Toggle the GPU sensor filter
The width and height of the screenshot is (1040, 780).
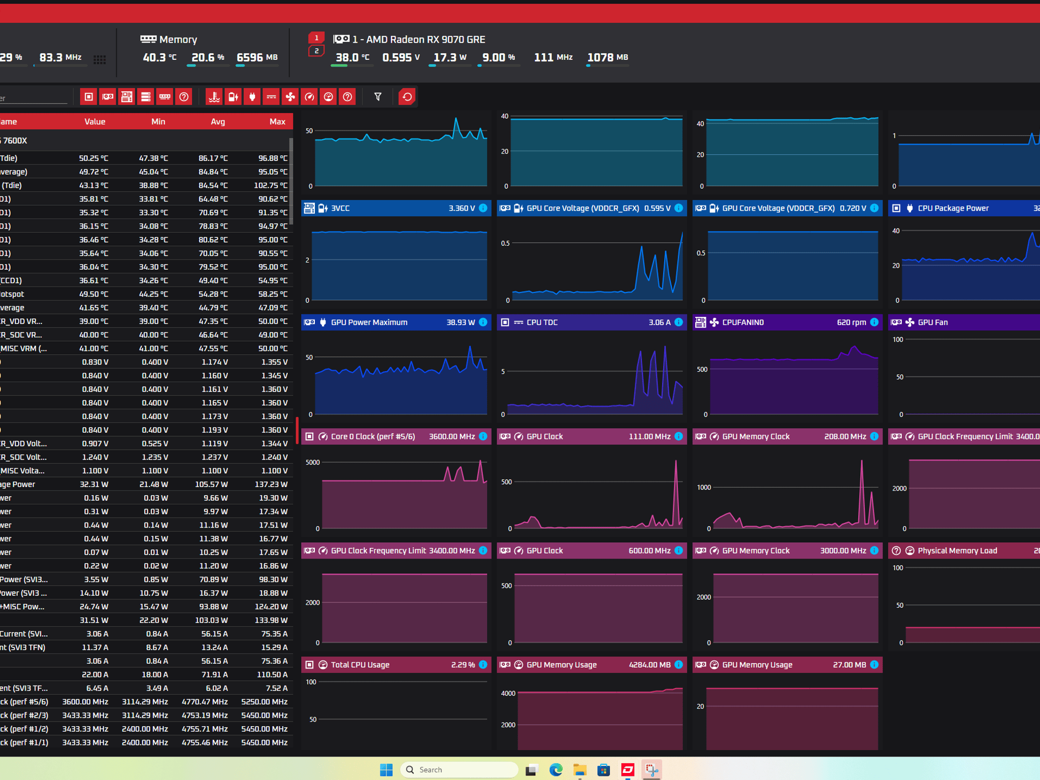tap(108, 96)
